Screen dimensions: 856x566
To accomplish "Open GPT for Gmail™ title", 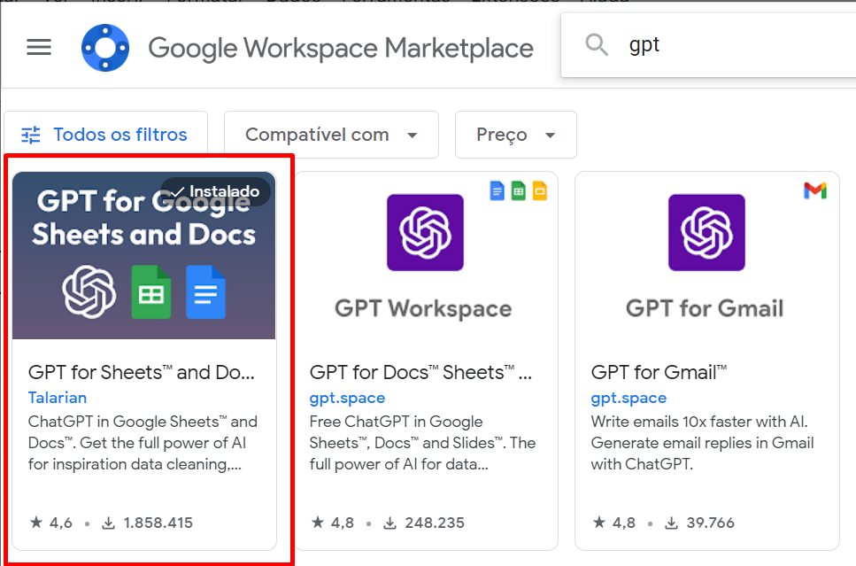I will (659, 373).
